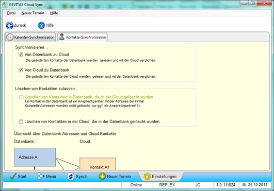The width and height of the screenshot is (274, 191).
Task: Click the GEVITAS Cloud Sync title bar icon
Action: (x=5, y=5)
